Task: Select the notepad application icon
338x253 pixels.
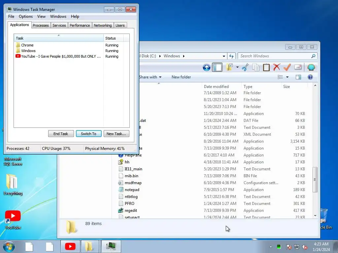Action: coord(121,190)
